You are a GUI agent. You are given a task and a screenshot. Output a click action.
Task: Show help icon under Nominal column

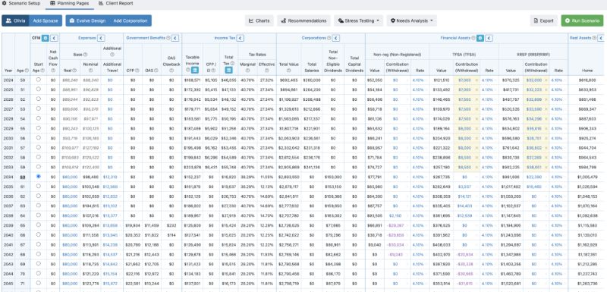(90, 71)
